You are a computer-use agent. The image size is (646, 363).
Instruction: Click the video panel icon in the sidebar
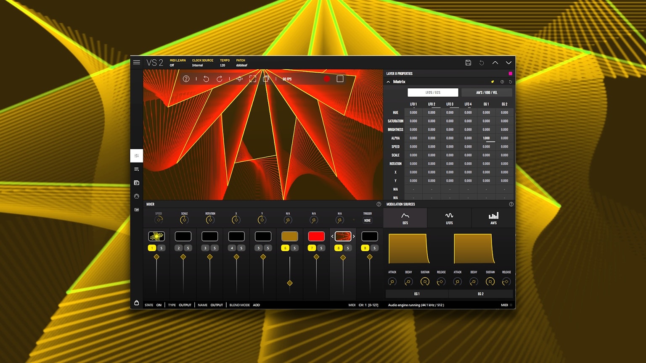pyautogui.click(x=136, y=182)
